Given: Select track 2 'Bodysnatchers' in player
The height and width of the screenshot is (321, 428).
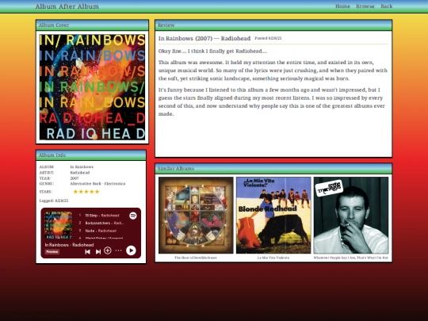Looking at the screenshot, I should (x=102, y=223).
